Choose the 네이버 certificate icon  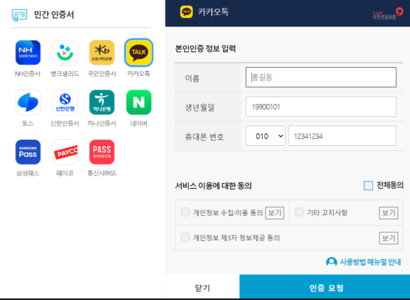pos(139,103)
